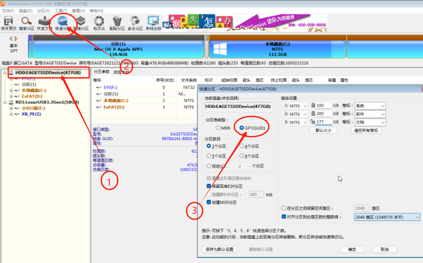Viewport: 423px width, 263px height.
Task: Click 保存为默认设置 button
Action: pos(220,249)
